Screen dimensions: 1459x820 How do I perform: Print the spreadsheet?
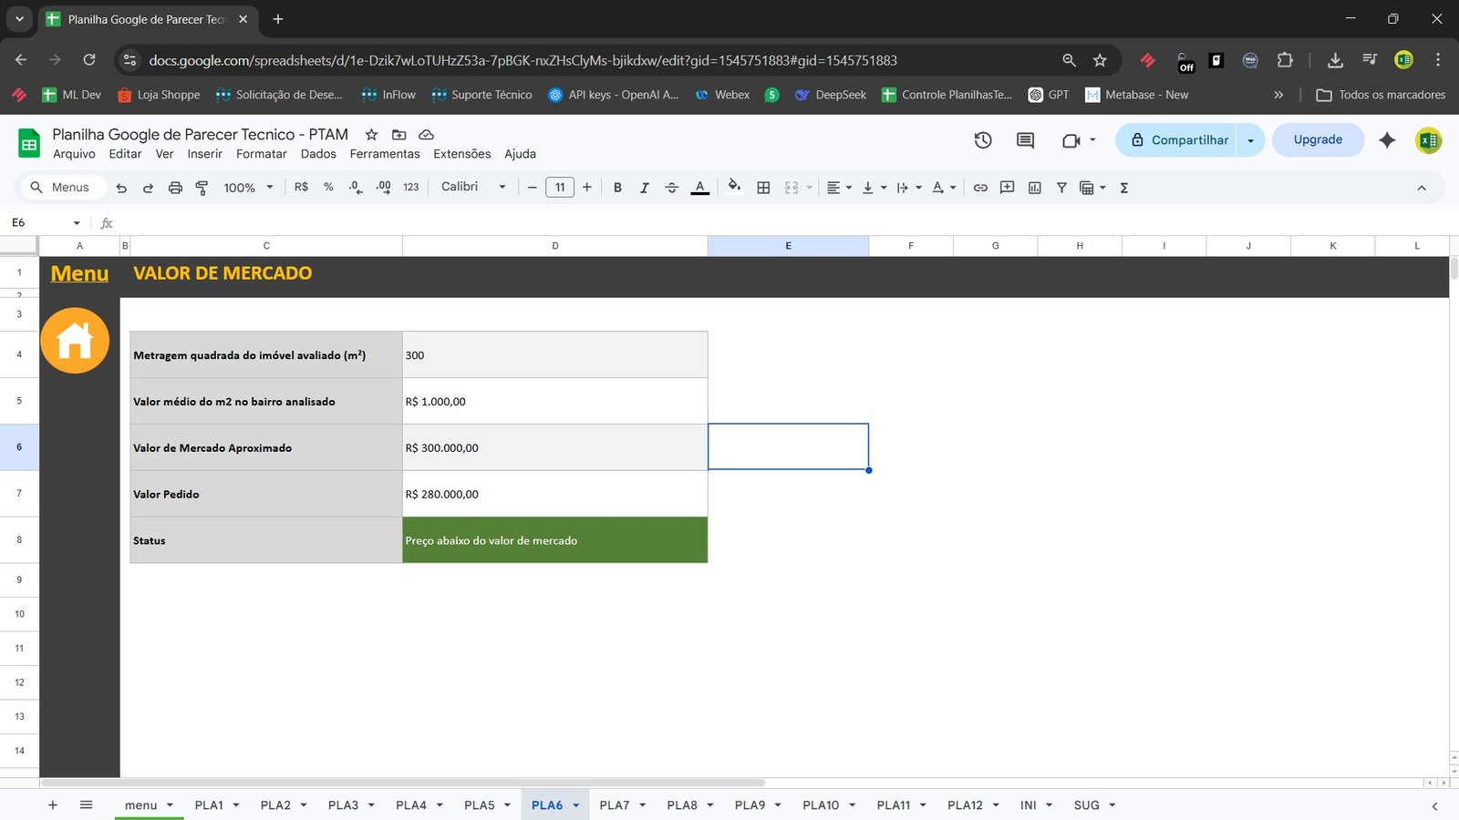tap(174, 187)
